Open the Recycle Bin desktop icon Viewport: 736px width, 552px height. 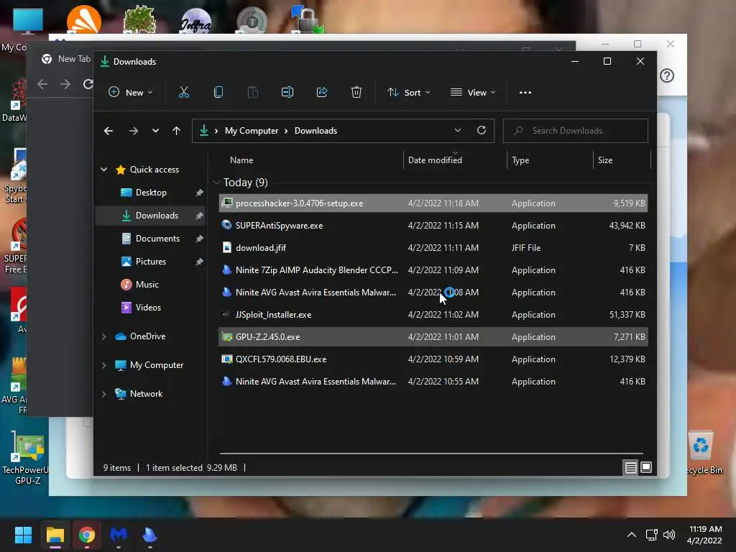(701, 453)
